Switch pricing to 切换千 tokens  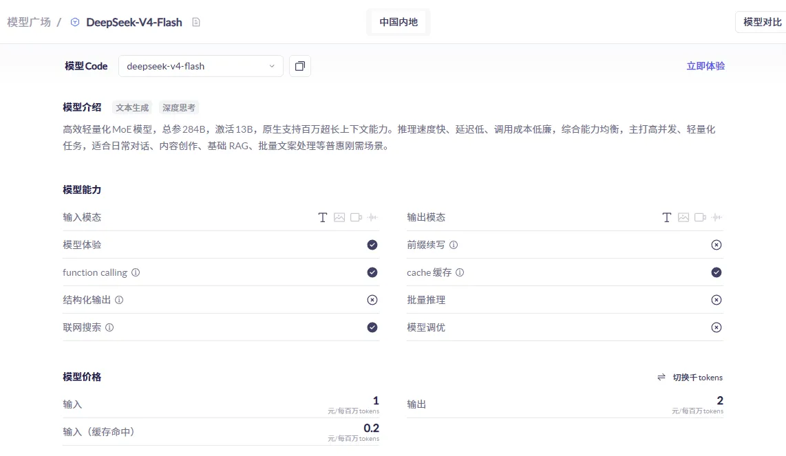[697, 378]
